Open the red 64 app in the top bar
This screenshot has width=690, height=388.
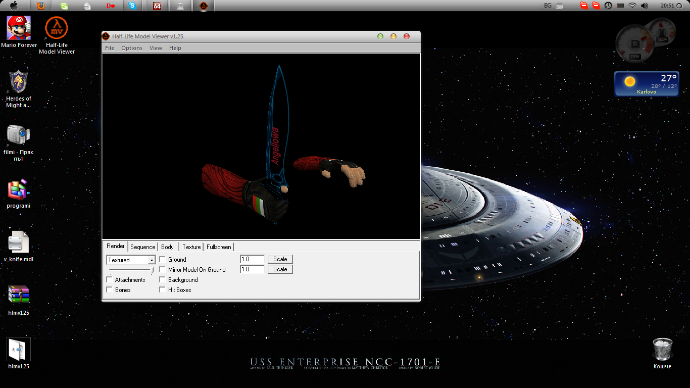(x=157, y=6)
